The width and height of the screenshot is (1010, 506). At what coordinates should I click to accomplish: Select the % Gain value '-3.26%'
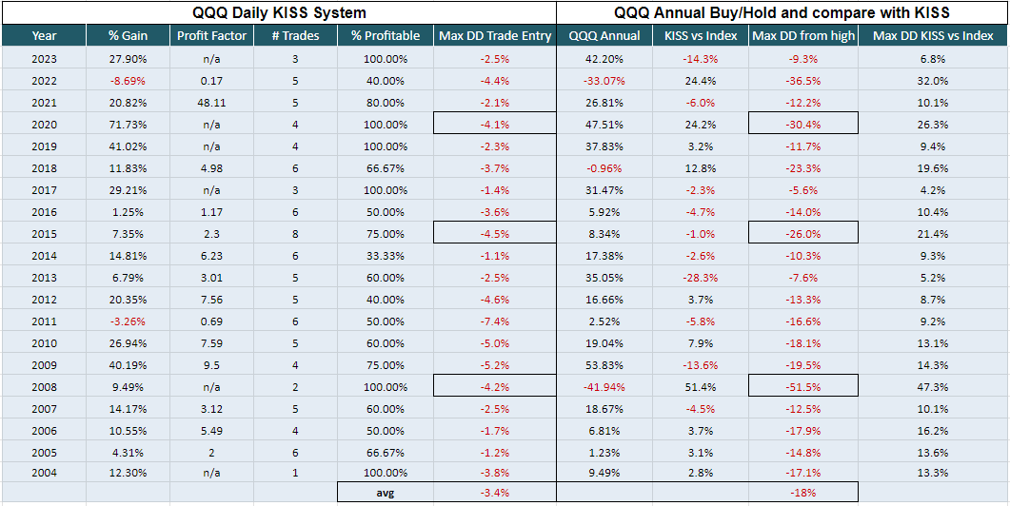click(128, 321)
